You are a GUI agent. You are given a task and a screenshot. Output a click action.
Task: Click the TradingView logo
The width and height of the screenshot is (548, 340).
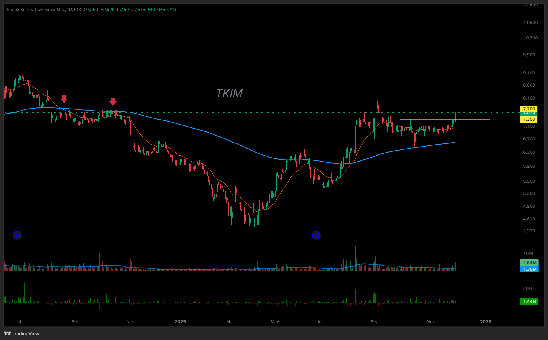[x=21, y=334]
